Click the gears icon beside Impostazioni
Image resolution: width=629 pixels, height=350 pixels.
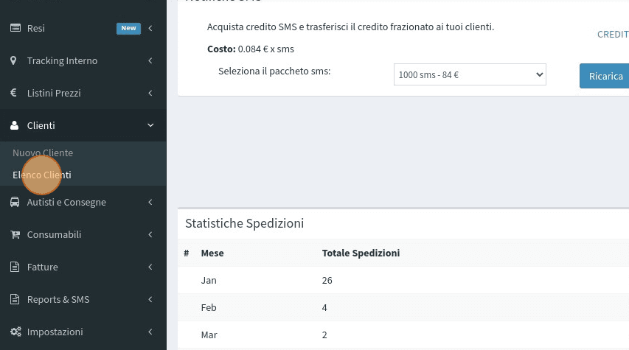tap(15, 332)
